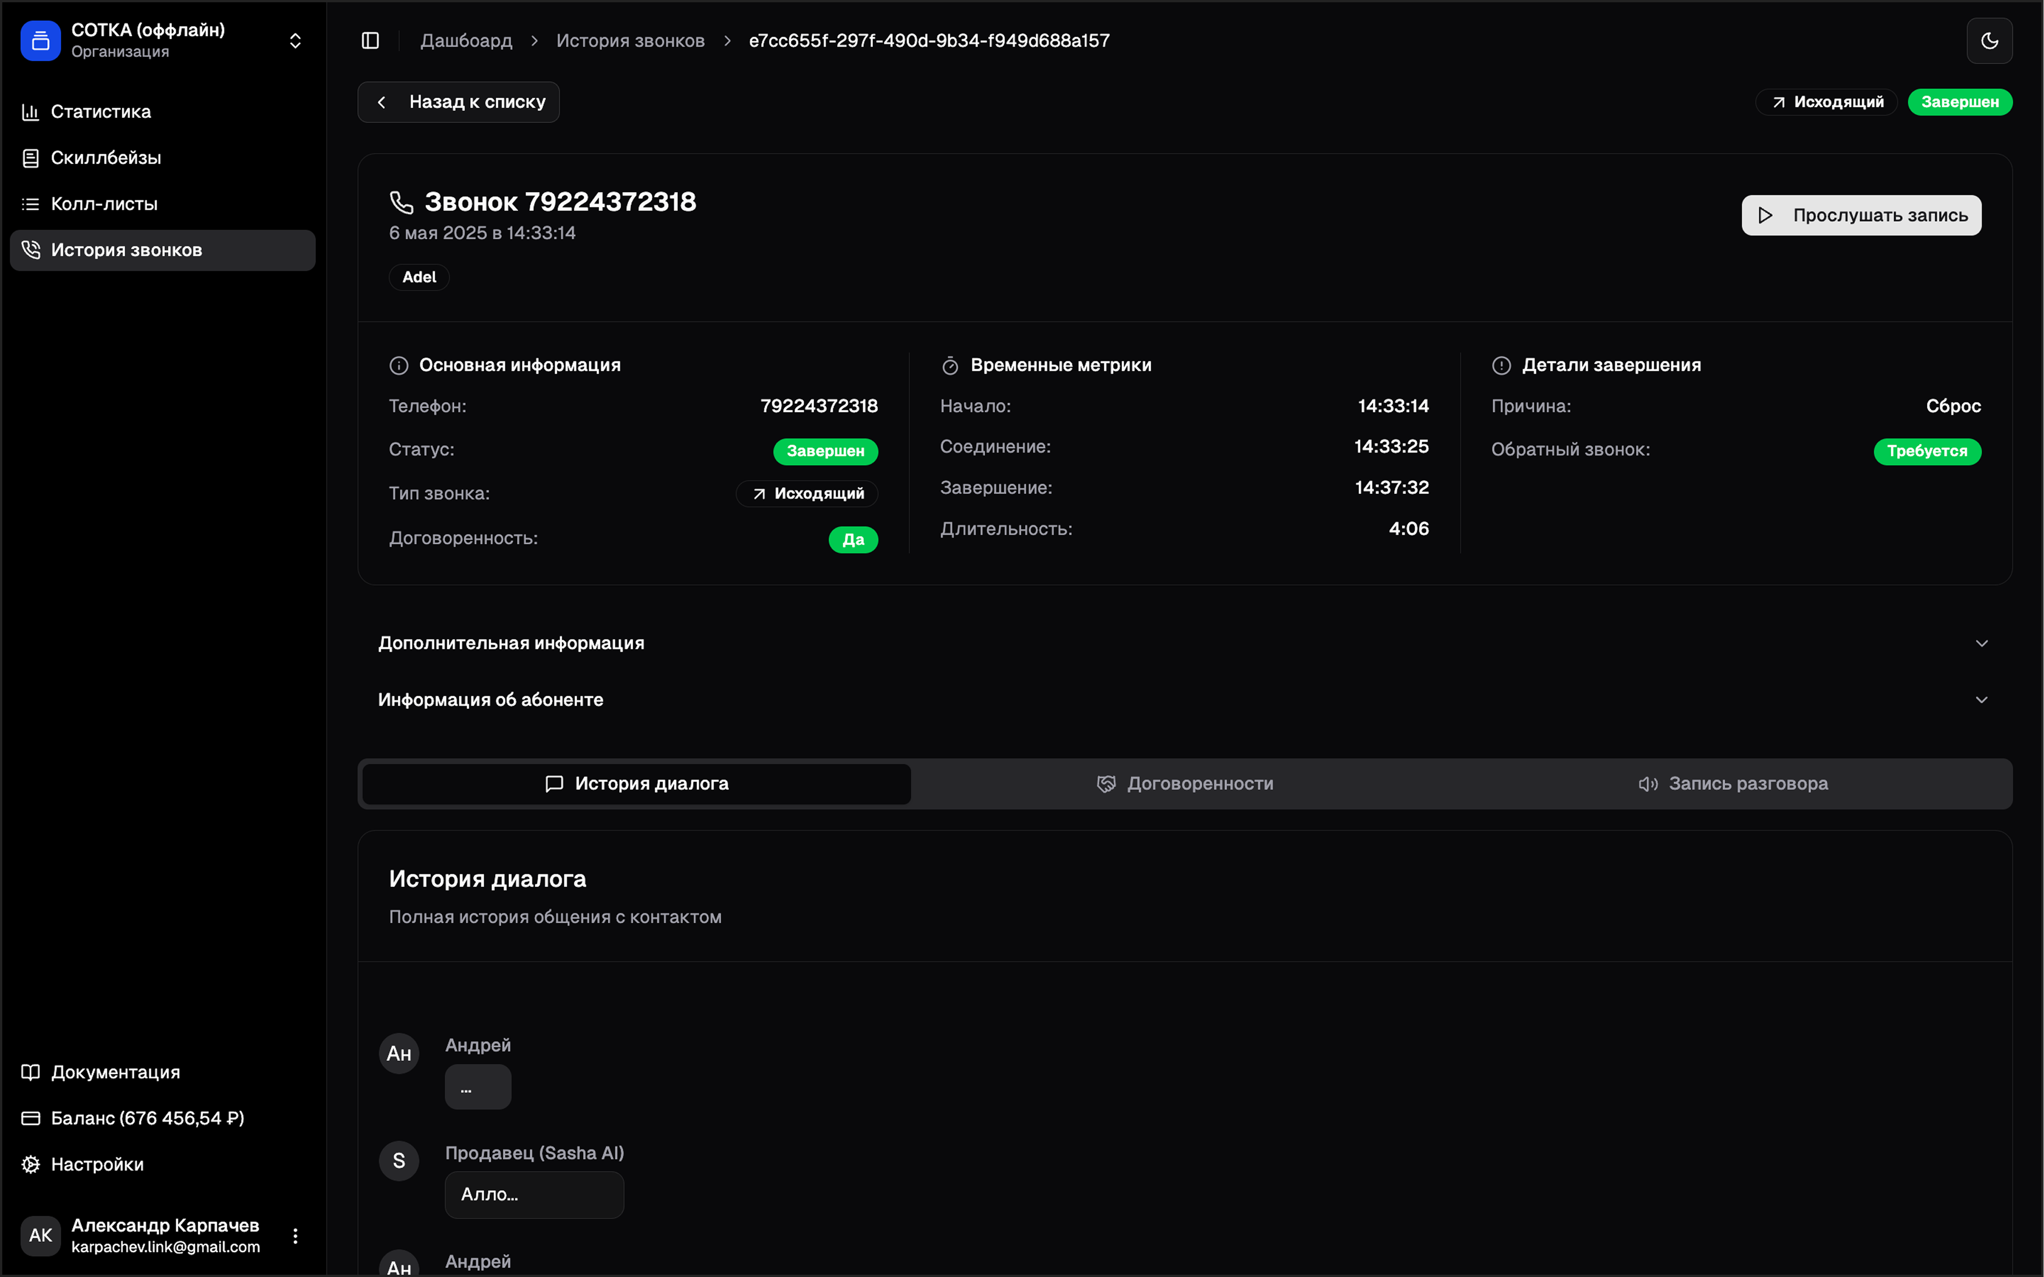Switch to Запись разговора tab
The image size is (2044, 1277).
pos(1732,784)
